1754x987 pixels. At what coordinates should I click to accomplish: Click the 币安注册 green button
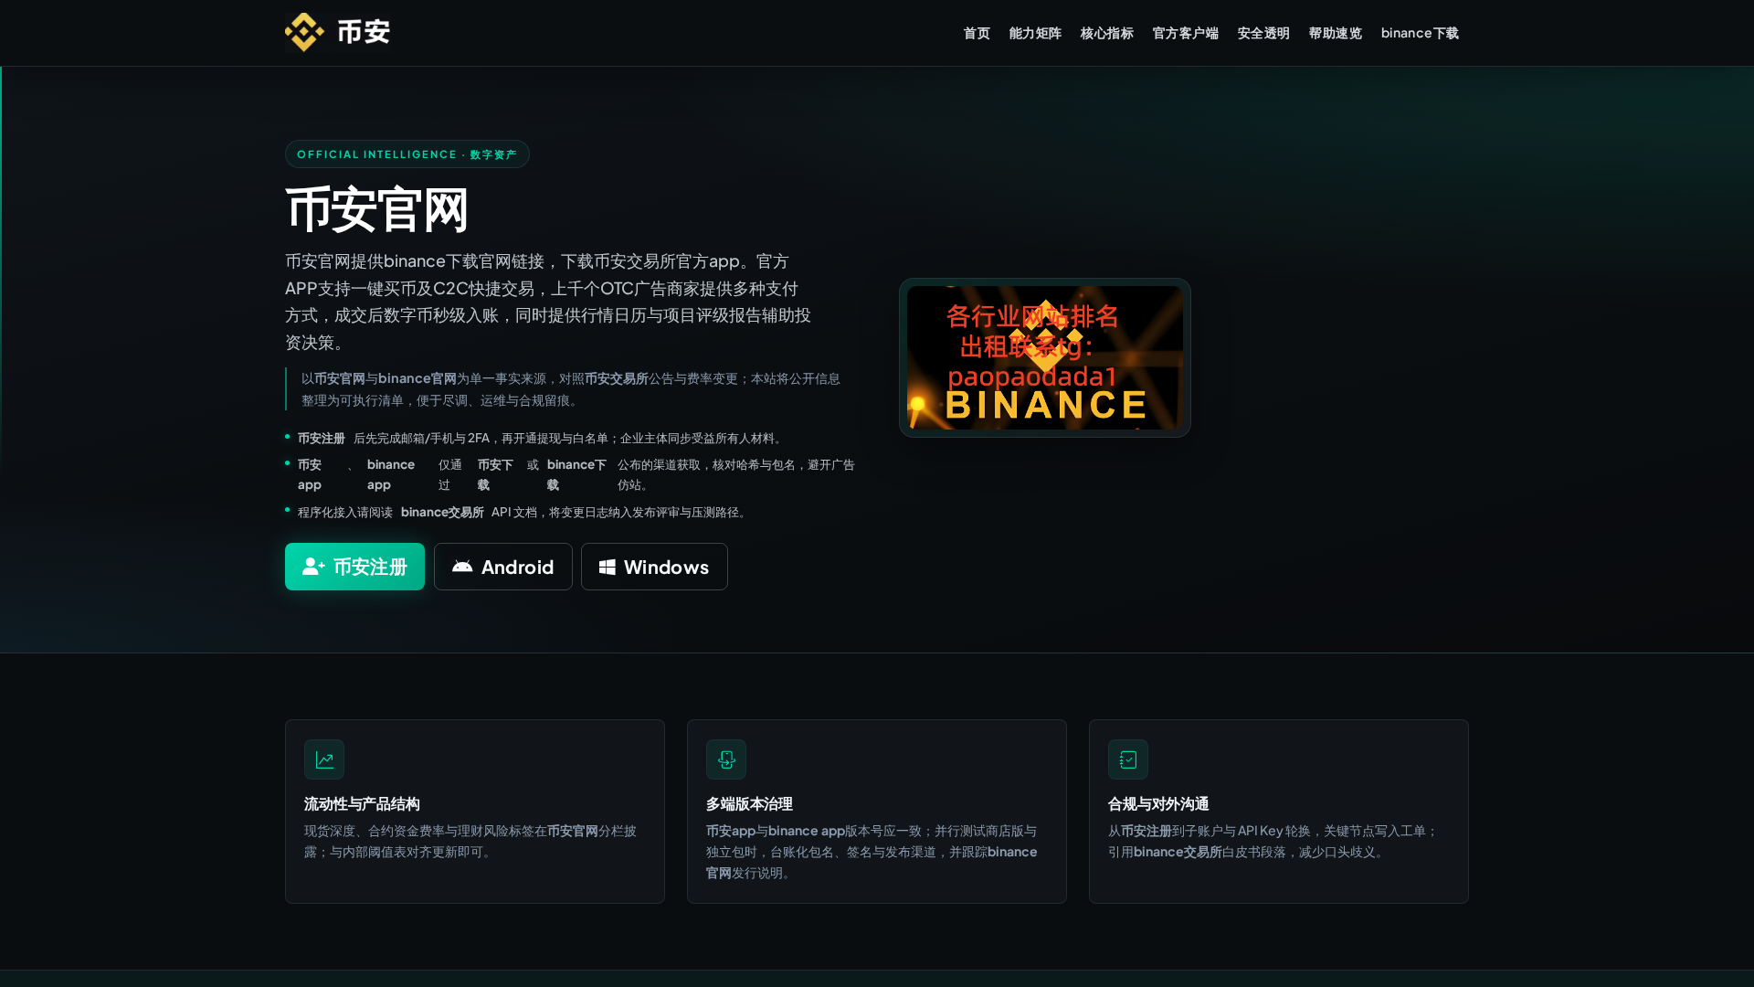point(354,567)
